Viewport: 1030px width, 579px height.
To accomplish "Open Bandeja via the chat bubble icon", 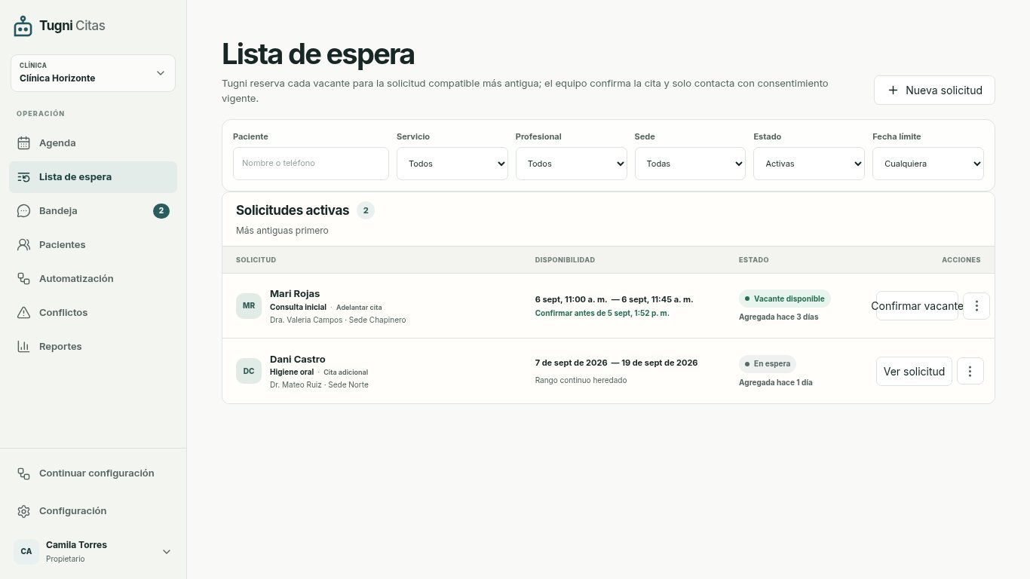I will pyautogui.click(x=23, y=211).
